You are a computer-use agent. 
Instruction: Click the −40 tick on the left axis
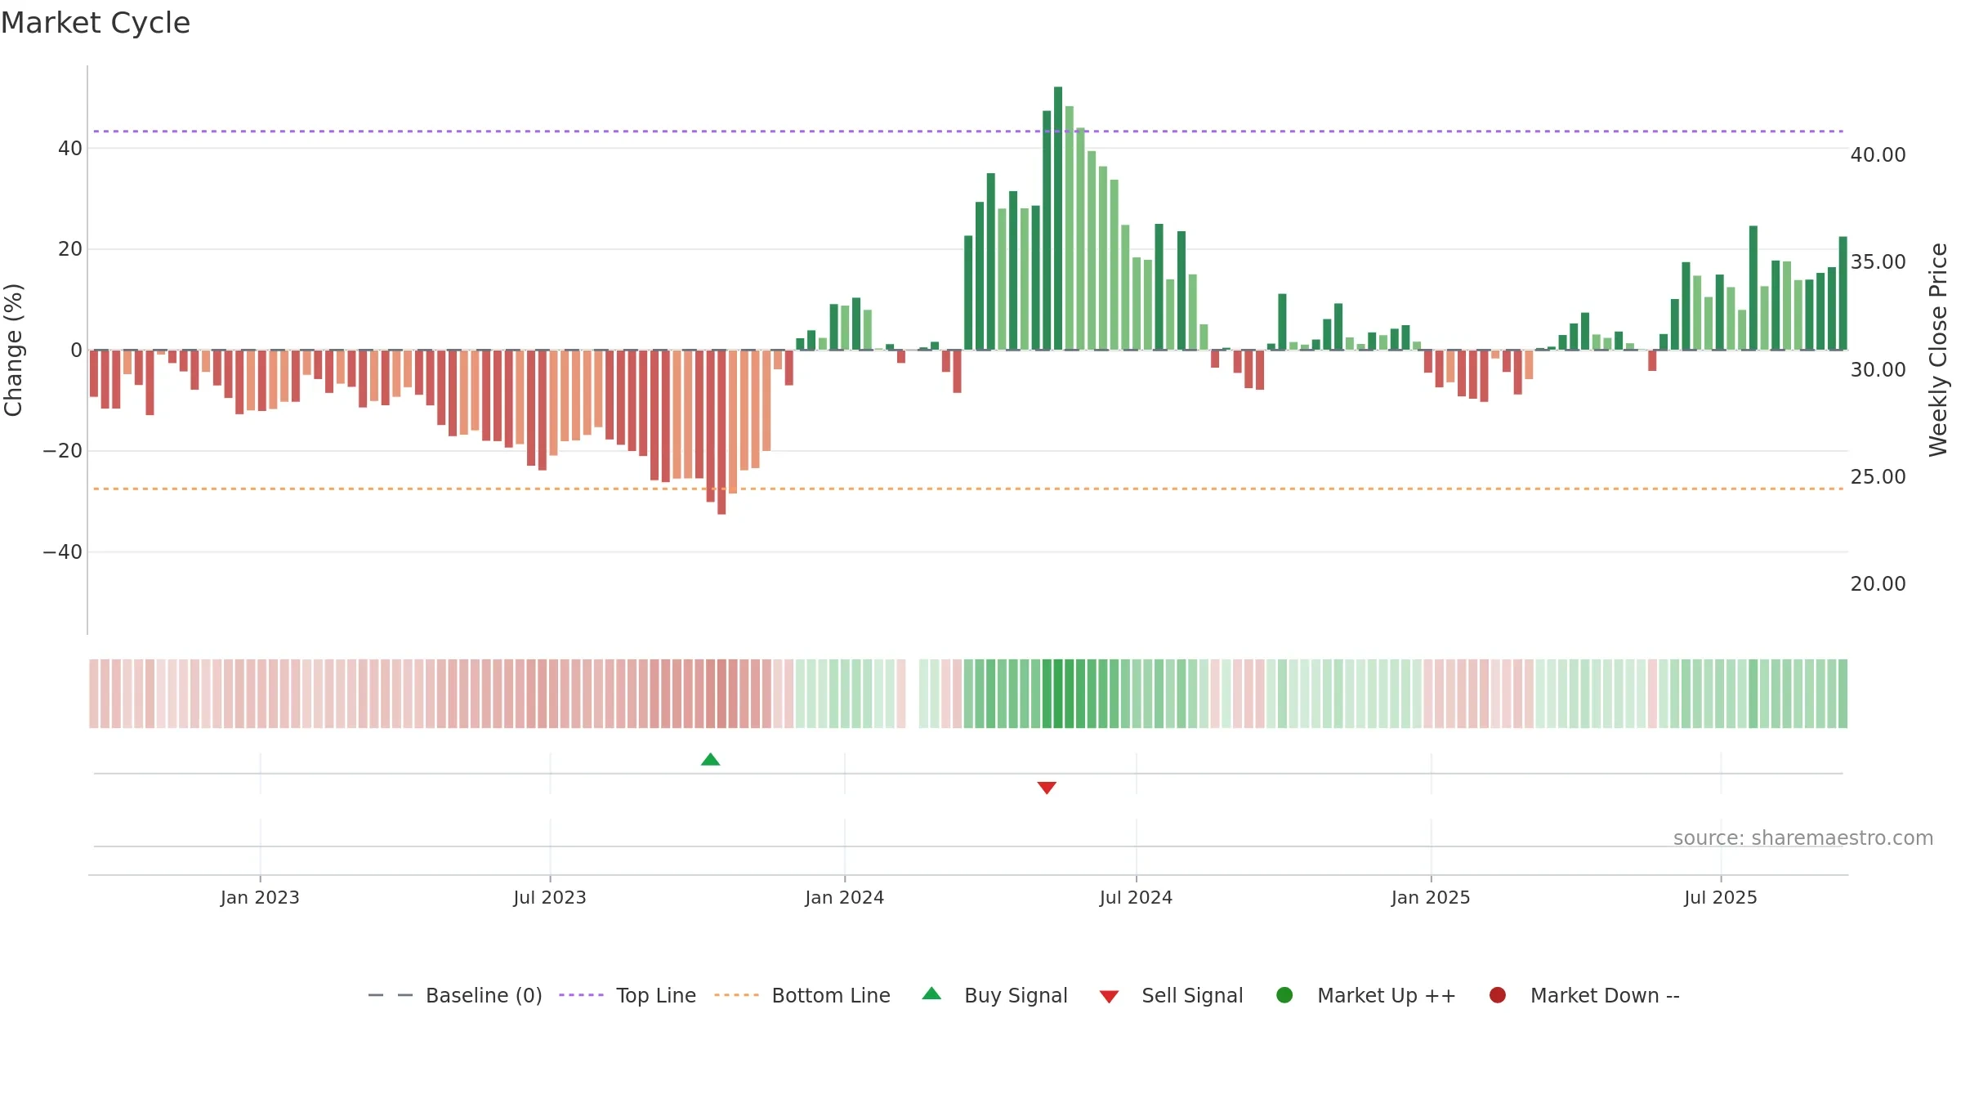tap(63, 552)
